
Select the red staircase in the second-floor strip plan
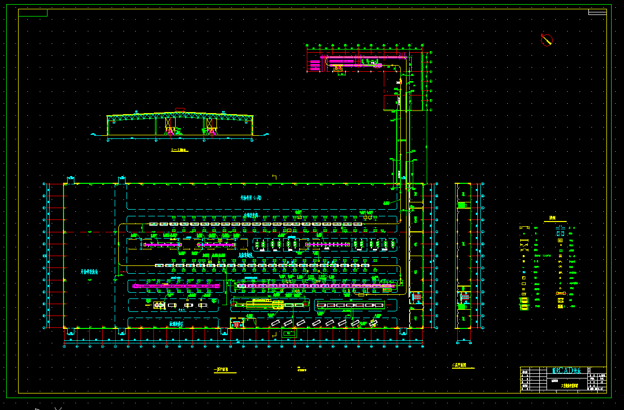point(464,297)
